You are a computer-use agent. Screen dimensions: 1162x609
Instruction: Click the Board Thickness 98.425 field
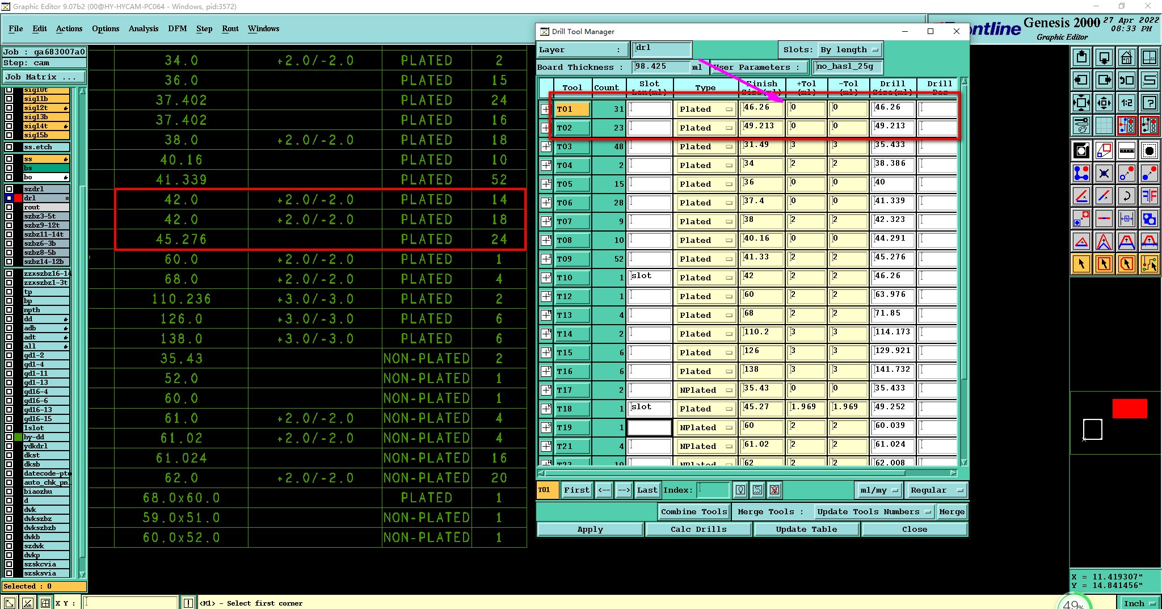click(661, 67)
